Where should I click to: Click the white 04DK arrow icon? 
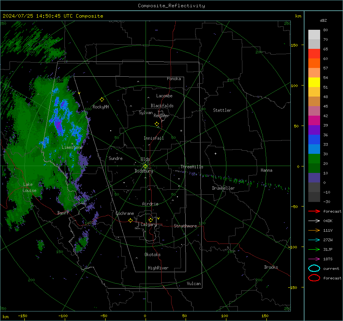point(314,221)
